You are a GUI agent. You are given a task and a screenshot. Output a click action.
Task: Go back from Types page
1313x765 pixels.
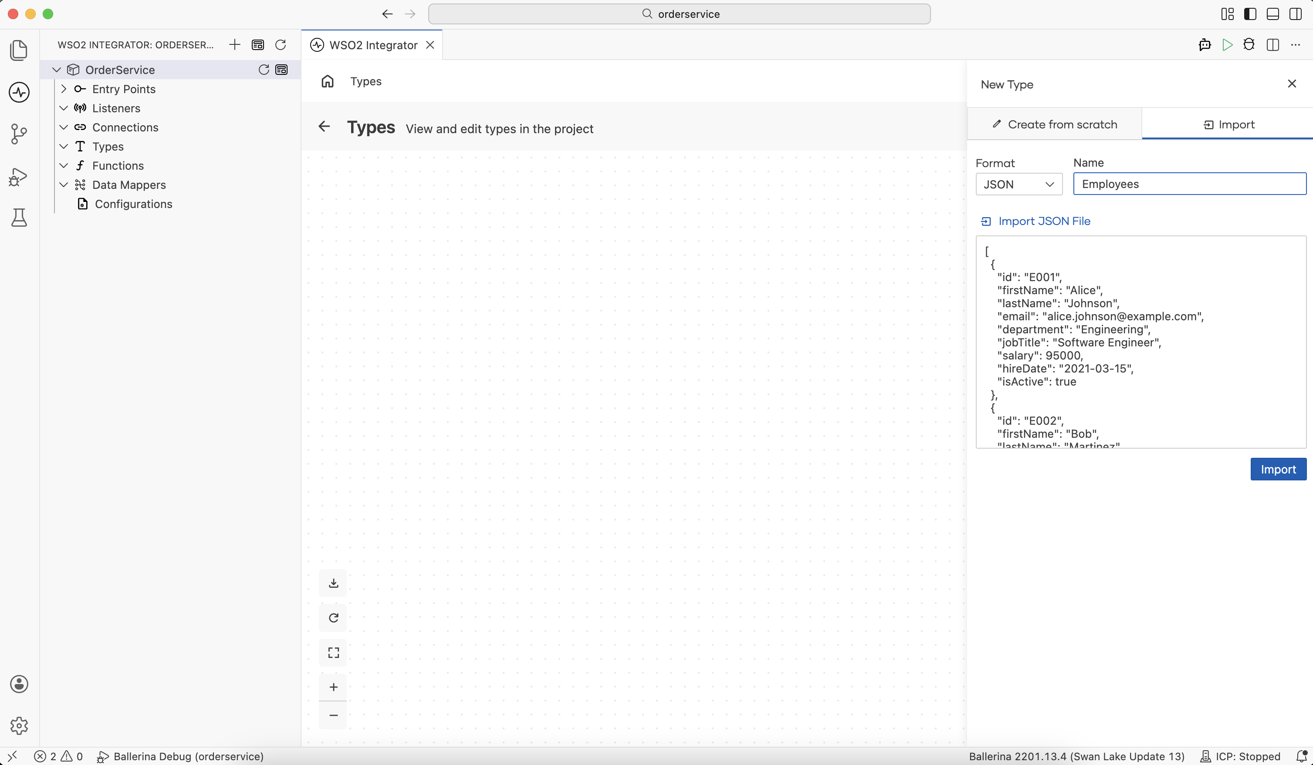pyautogui.click(x=324, y=127)
